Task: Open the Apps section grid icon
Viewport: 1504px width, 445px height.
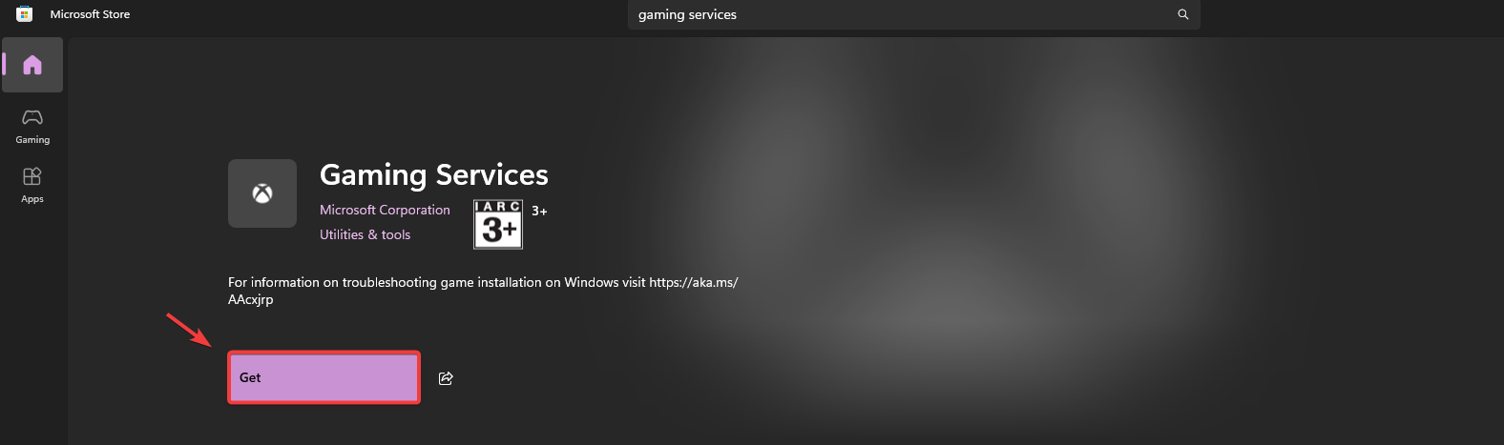Action: pos(32,176)
